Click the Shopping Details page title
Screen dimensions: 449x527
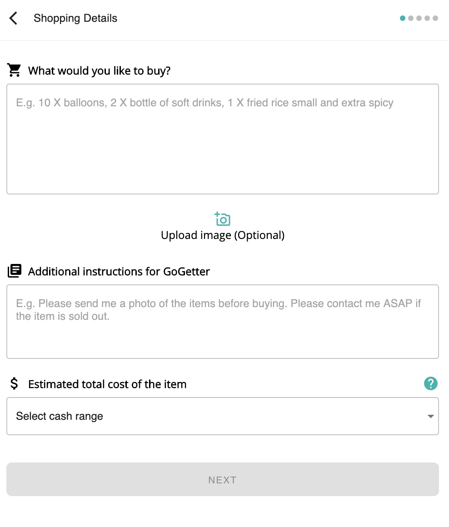tap(75, 19)
